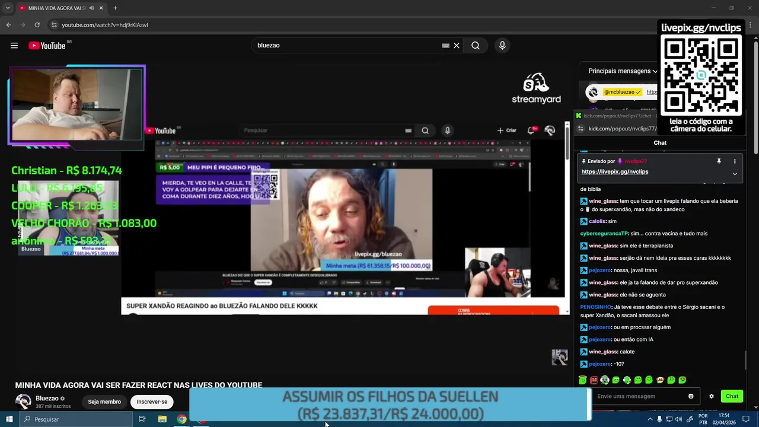This screenshot has width=759, height=427.
Task: Open site info icon beside the URL
Action: 54,25
